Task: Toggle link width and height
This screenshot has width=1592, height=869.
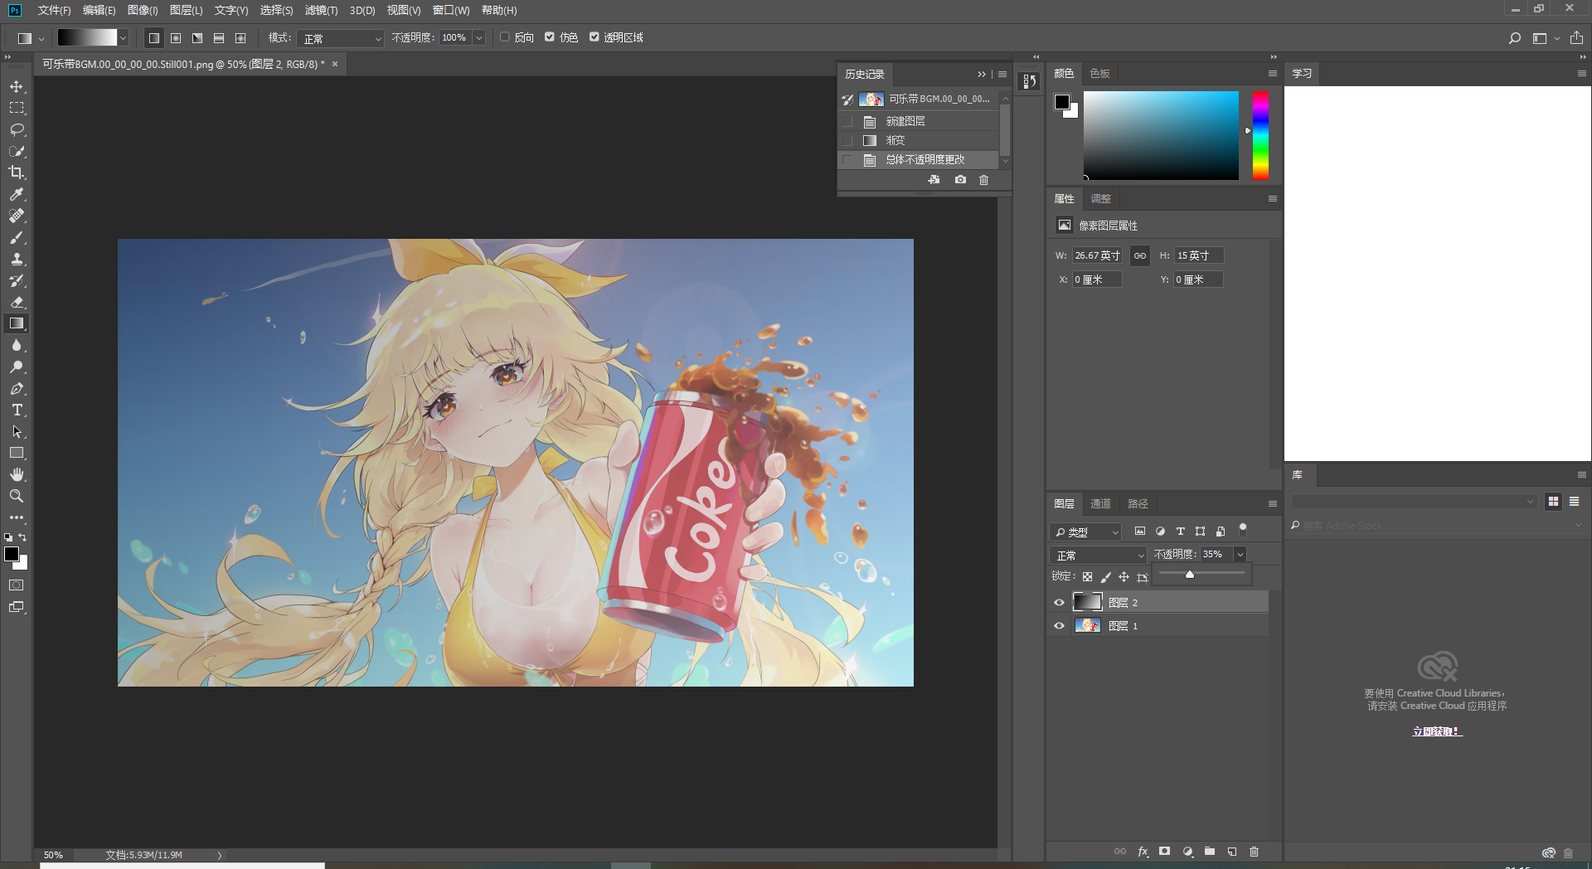Action: click(1140, 255)
